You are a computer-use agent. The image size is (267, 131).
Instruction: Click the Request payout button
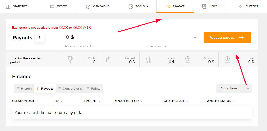(227, 38)
